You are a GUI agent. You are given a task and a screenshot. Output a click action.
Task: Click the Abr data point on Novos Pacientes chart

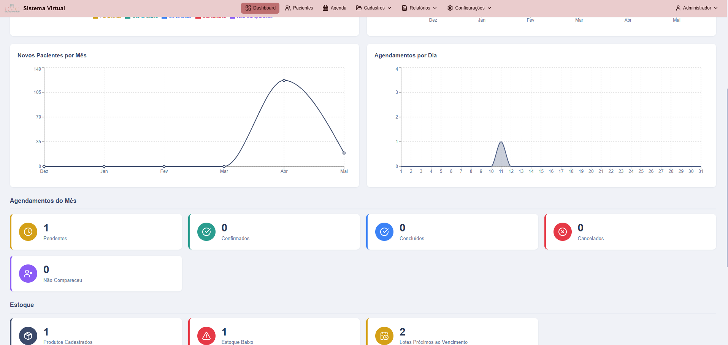coord(284,80)
